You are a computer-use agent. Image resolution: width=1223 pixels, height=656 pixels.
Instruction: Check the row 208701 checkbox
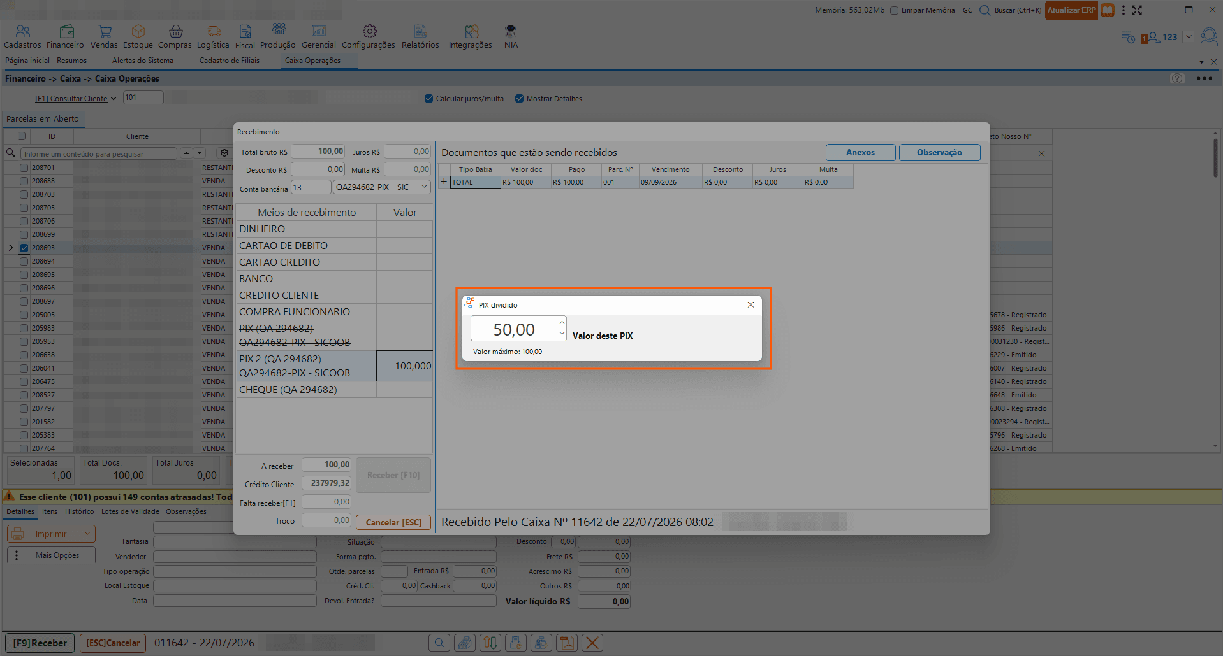coord(24,168)
